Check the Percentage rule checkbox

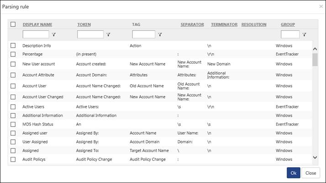pyautogui.click(x=13, y=54)
